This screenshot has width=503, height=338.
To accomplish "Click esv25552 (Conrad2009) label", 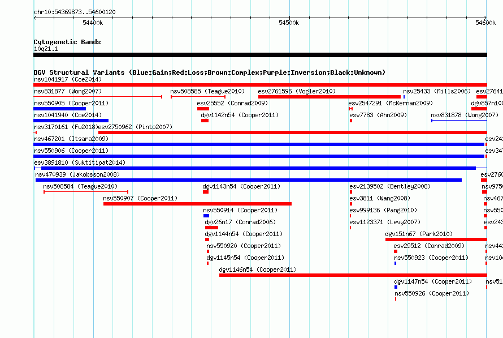I will coord(232,103).
